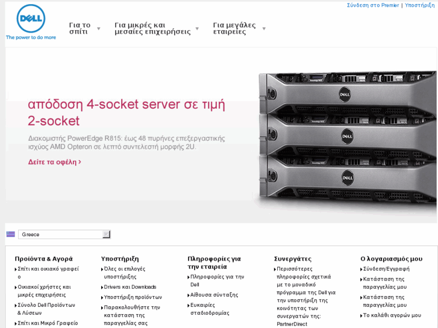Click the top 'Υποστήριξη' link
This screenshot has height=328, width=438.
point(420,5)
